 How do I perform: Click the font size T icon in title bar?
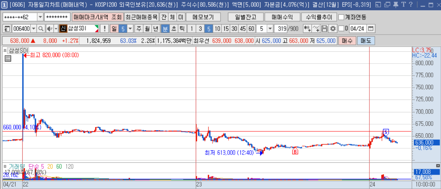pyautogui.click(x=403, y=5)
